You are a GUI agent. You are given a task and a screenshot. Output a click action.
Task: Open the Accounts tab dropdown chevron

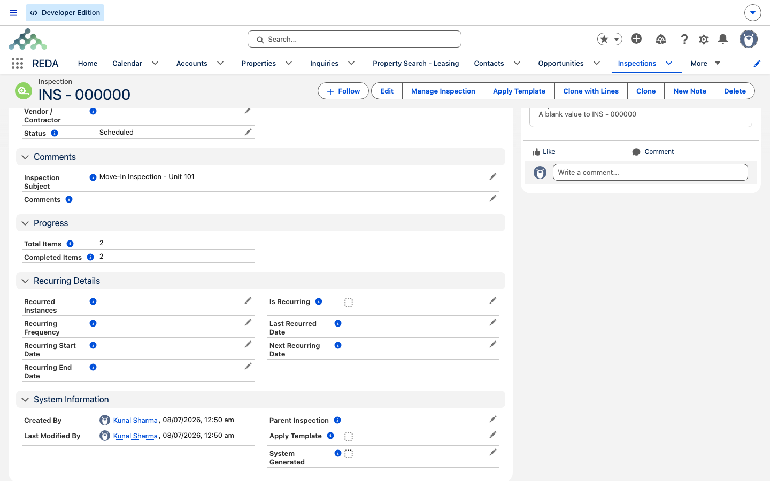[220, 63]
